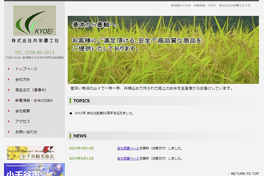Open the 小千谷観光協会 banner

pos(31,153)
